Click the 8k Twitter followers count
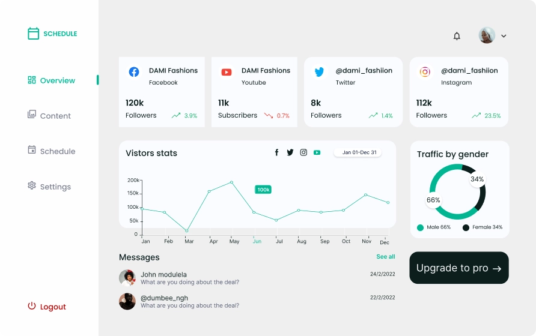Screen dimensions: 536x336 (x=316, y=103)
